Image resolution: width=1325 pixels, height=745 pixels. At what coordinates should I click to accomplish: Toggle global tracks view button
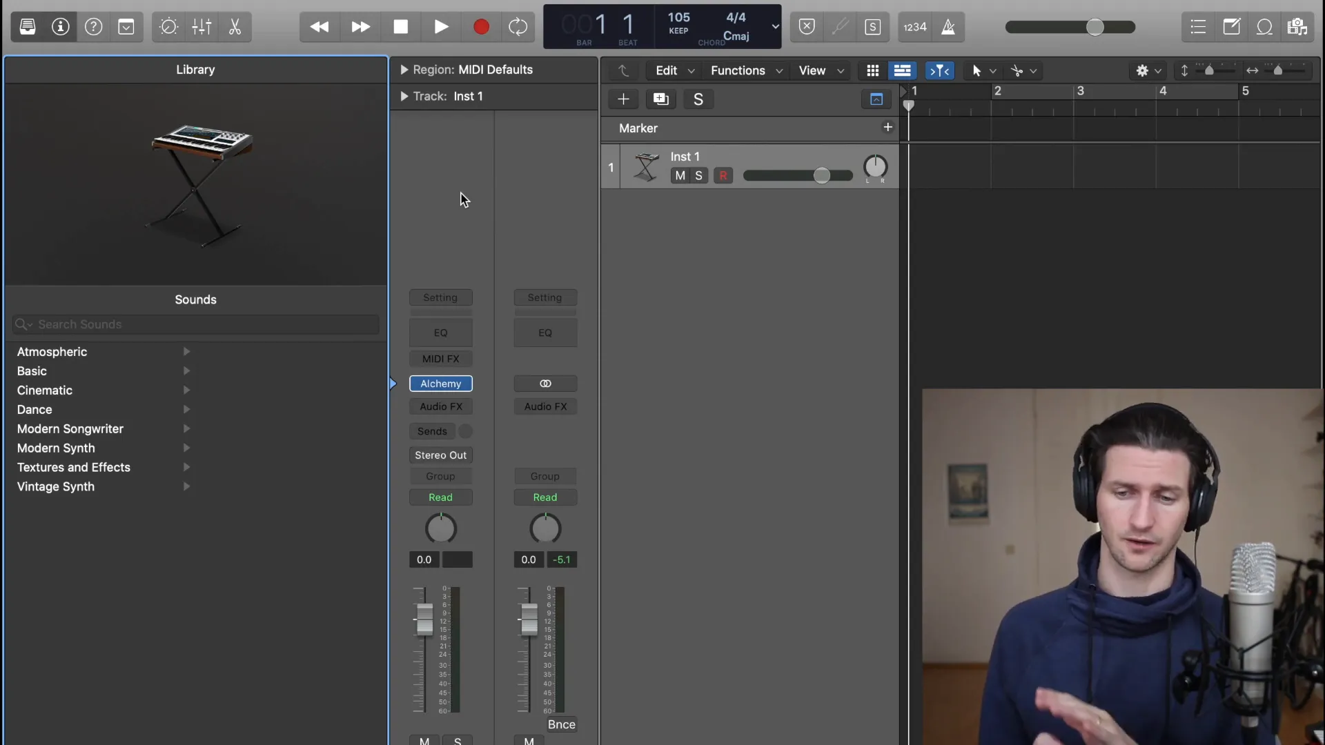click(876, 99)
